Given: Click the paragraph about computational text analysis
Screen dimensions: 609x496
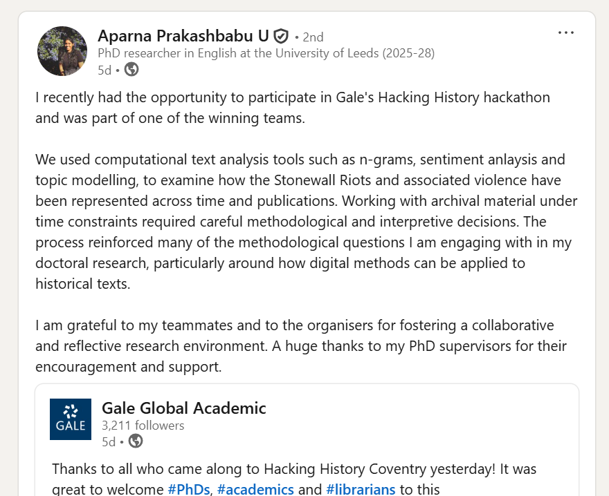Looking at the screenshot, I should pos(306,221).
